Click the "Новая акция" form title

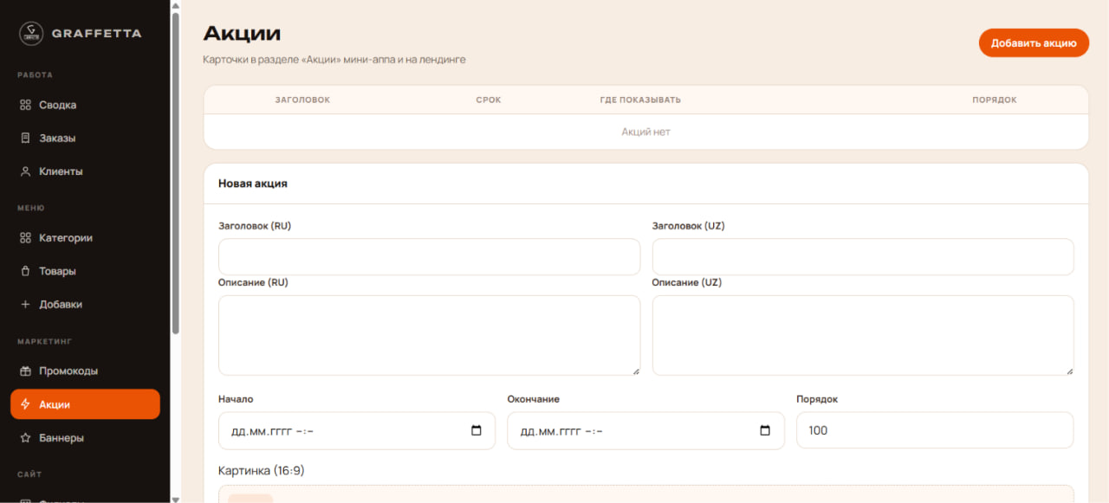(253, 184)
